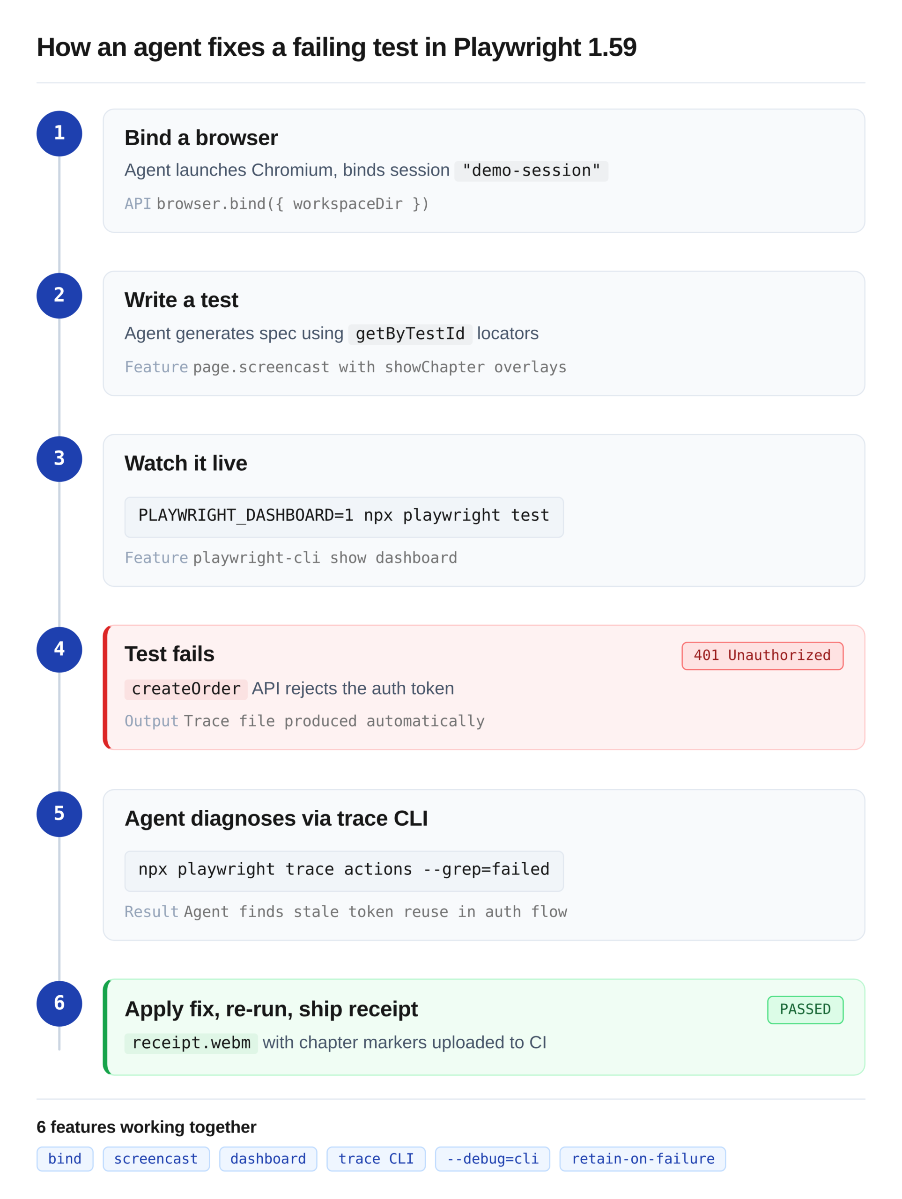902x1199 pixels.
Task: Click the step 3 number circle
Action: (x=59, y=459)
